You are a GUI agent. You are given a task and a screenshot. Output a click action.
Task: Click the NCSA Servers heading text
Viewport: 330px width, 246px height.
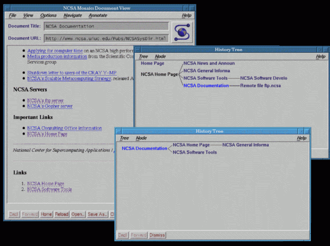coord(30,89)
